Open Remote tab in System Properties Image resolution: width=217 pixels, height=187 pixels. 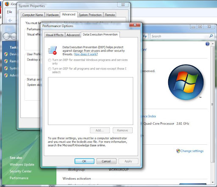pyautogui.click(x=110, y=15)
